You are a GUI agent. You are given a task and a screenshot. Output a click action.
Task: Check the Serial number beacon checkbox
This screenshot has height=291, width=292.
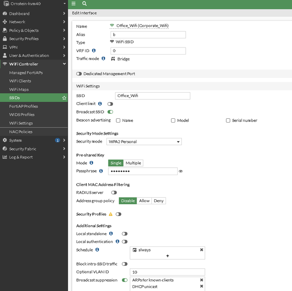228,120
